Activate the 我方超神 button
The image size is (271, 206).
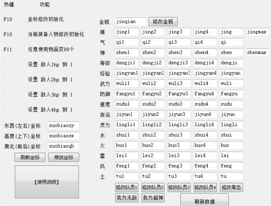(x=153, y=198)
